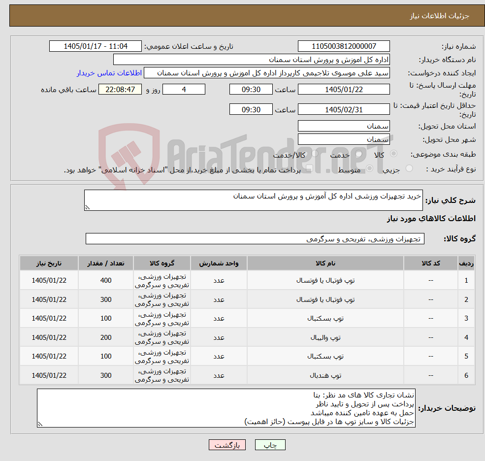
Task: Click the اطلاعات کالاهای مورد نیاز heading
Action: pos(431,219)
